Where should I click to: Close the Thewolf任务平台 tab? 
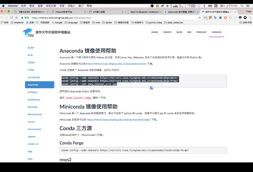click(x=85, y=12)
